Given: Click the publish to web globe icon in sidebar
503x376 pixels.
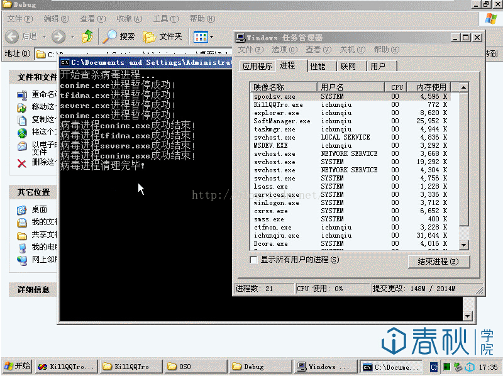Looking at the screenshot, I should click(x=22, y=133).
